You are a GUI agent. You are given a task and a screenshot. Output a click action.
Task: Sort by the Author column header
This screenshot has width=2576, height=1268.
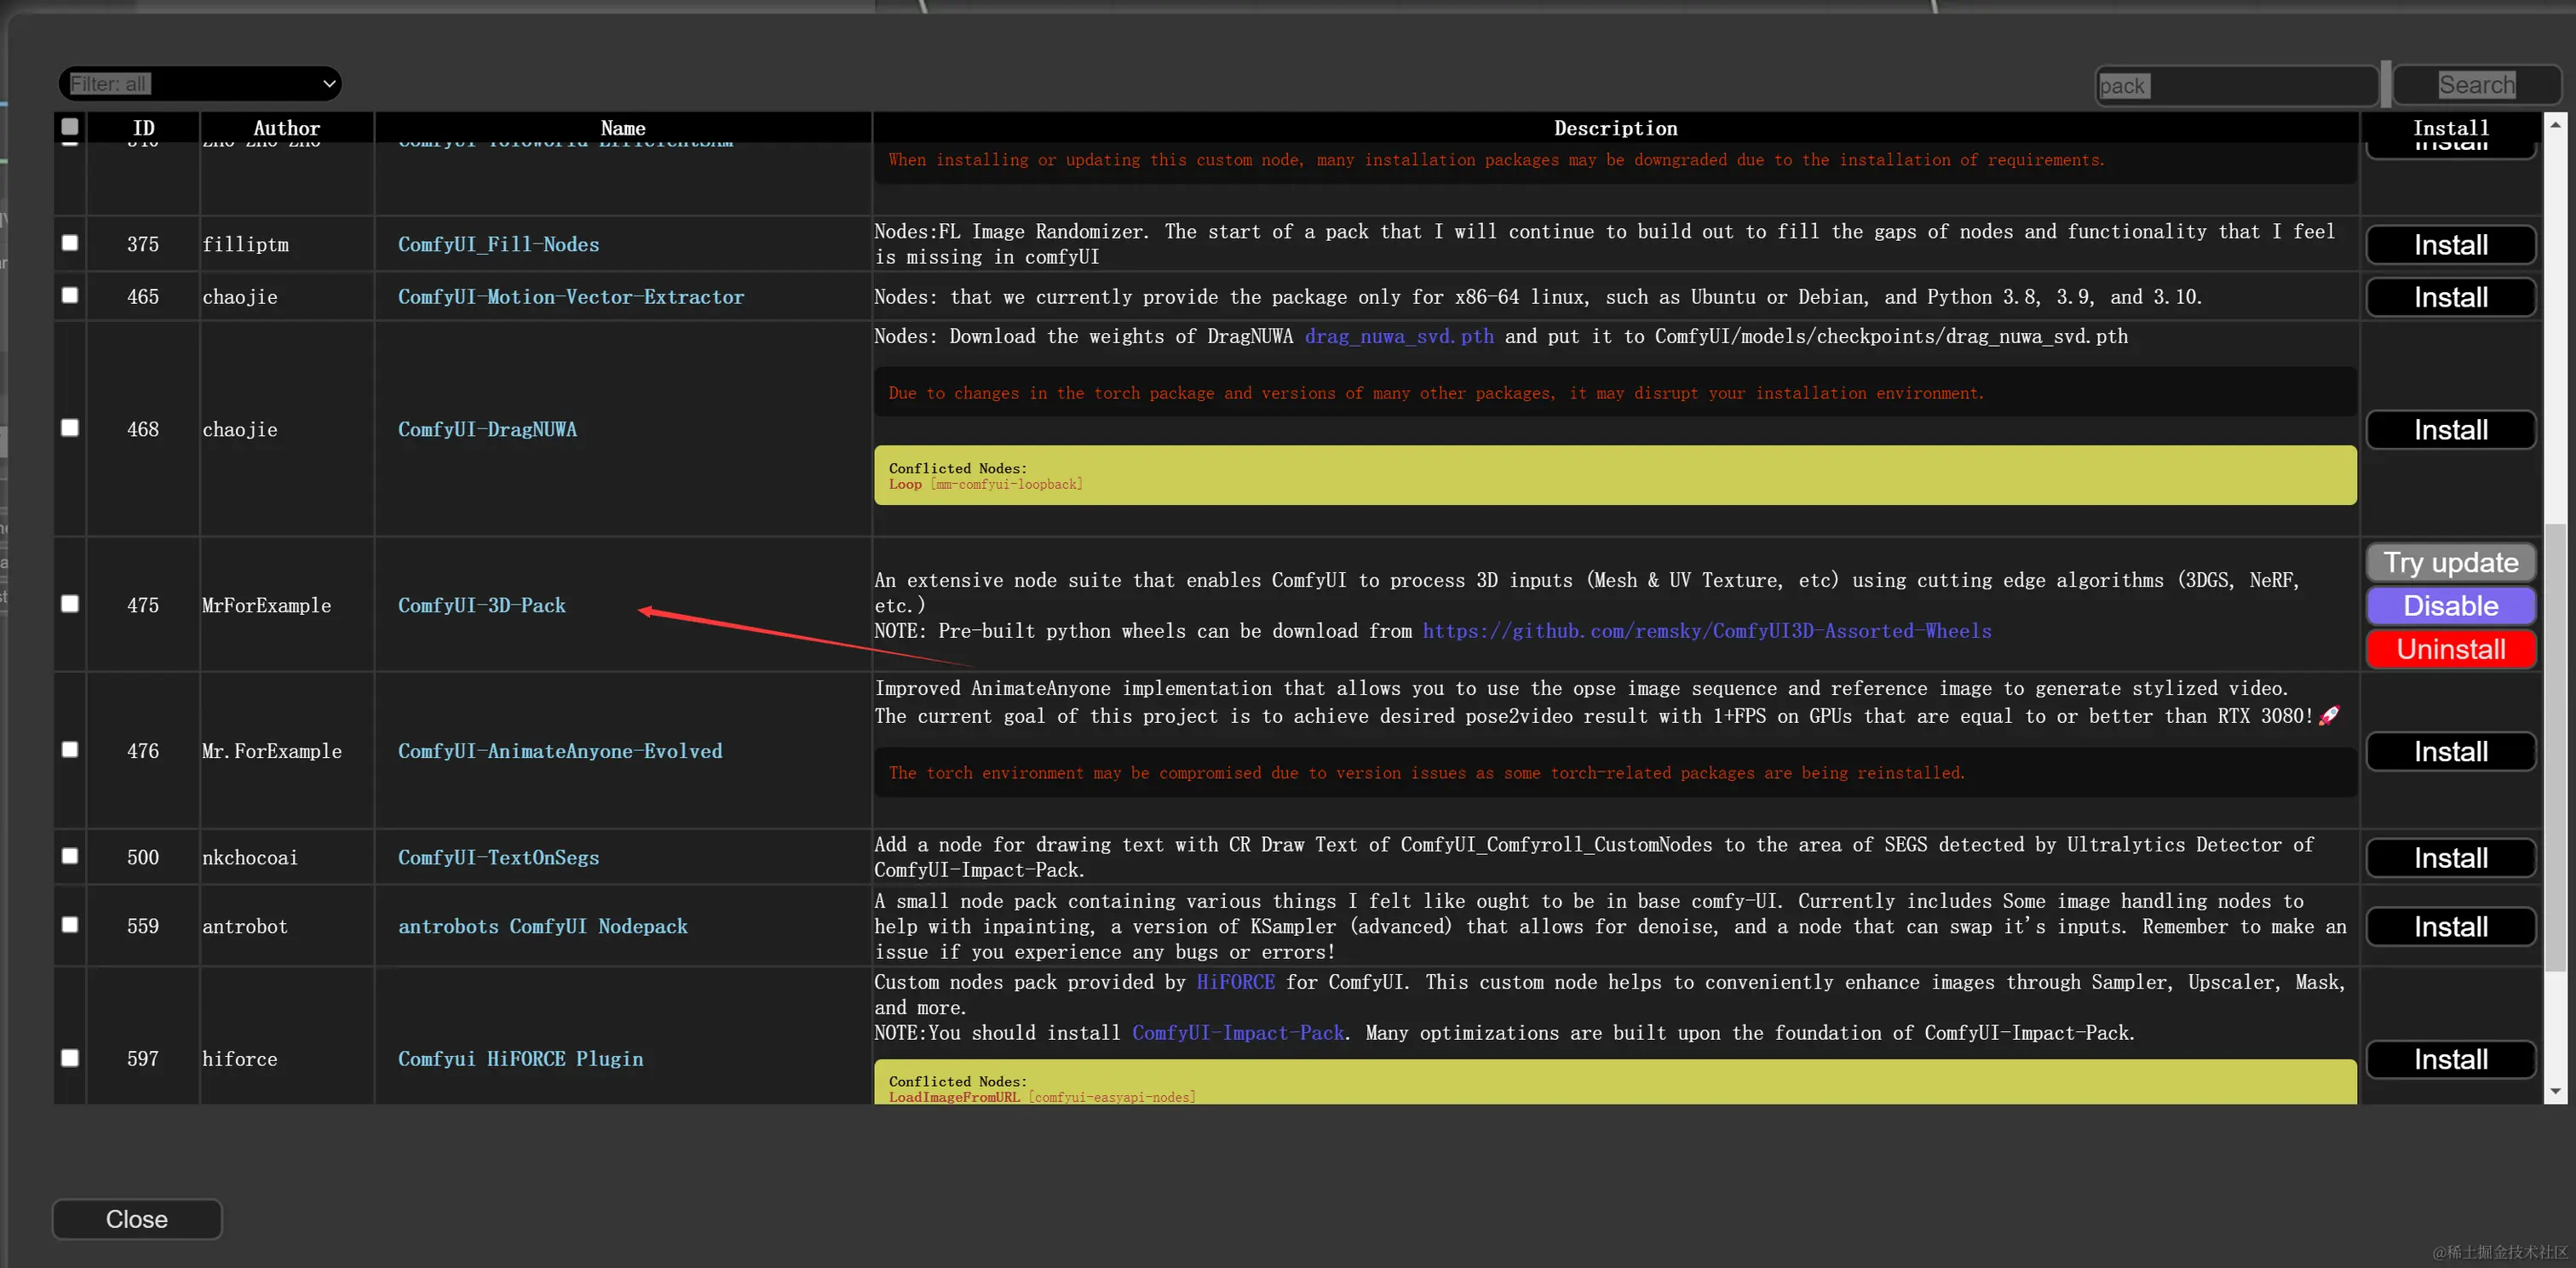pos(286,128)
